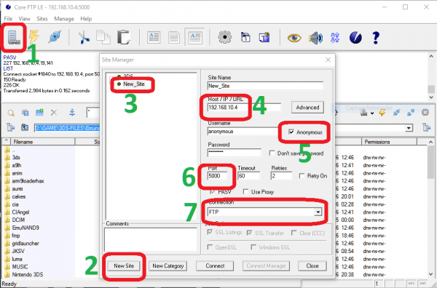Open the Site Manager toolbar icon

point(14,38)
